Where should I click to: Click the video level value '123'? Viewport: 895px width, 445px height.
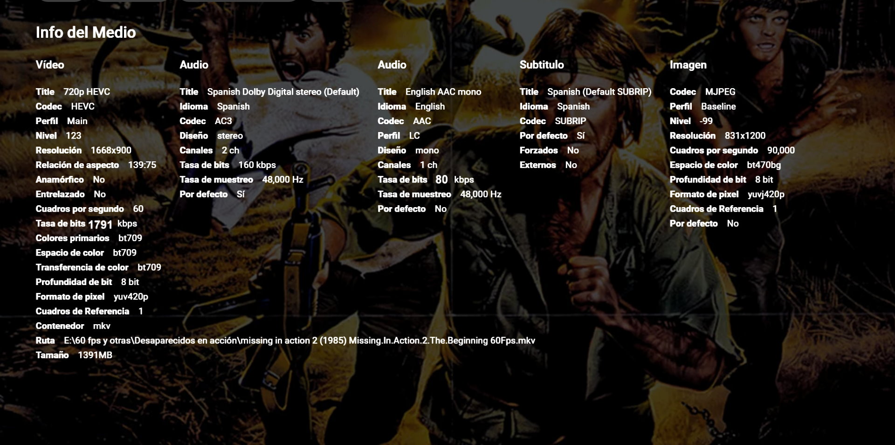[x=73, y=136]
